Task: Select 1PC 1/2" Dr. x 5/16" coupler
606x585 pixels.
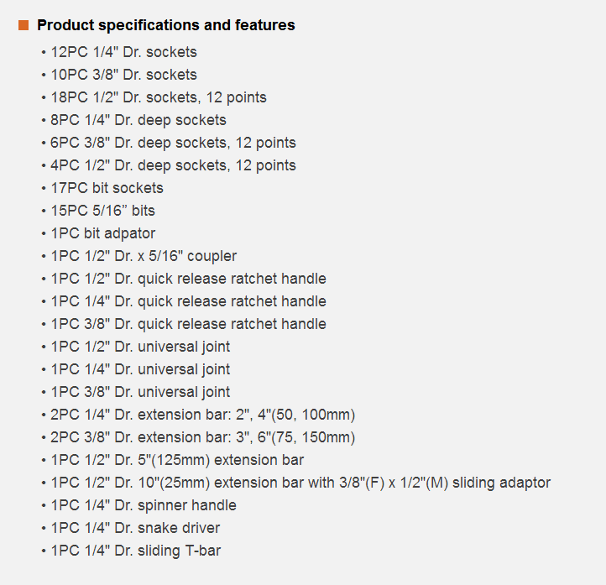Action: click(x=144, y=256)
